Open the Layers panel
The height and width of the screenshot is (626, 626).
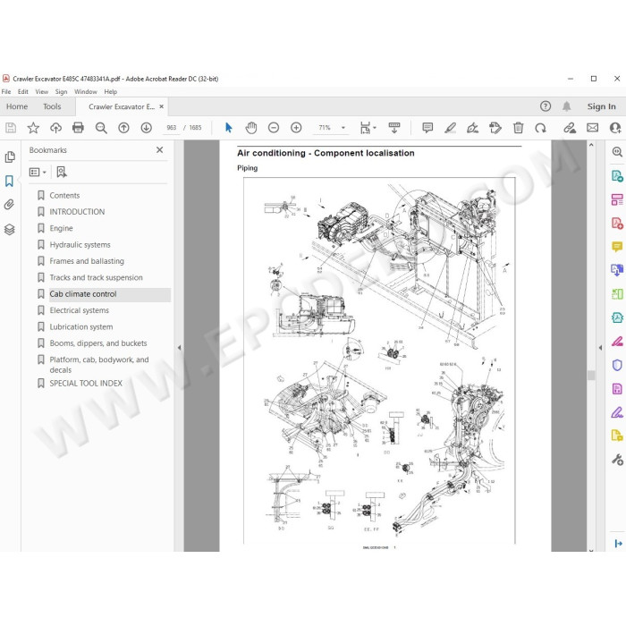click(9, 230)
